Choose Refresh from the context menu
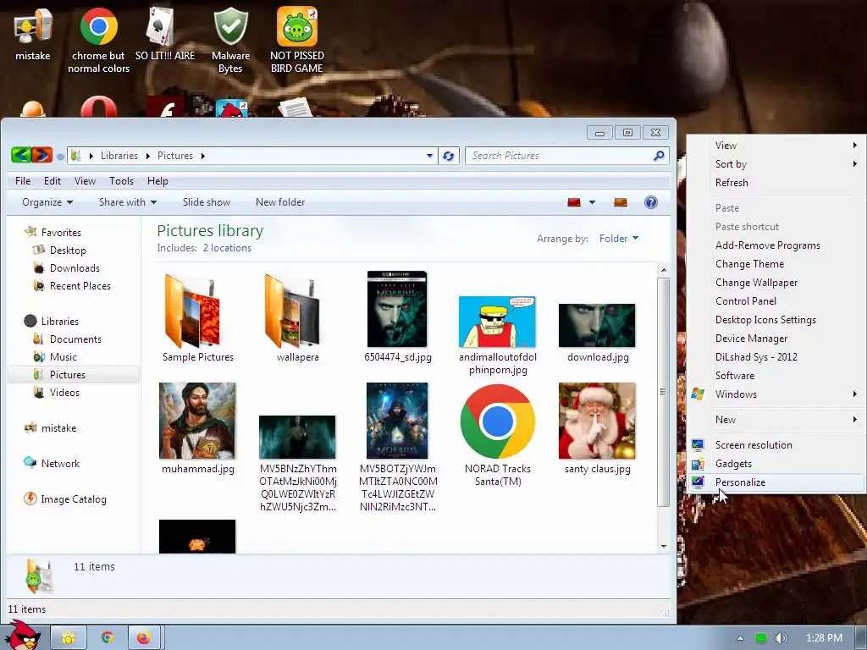The image size is (867, 650). (x=776, y=183)
